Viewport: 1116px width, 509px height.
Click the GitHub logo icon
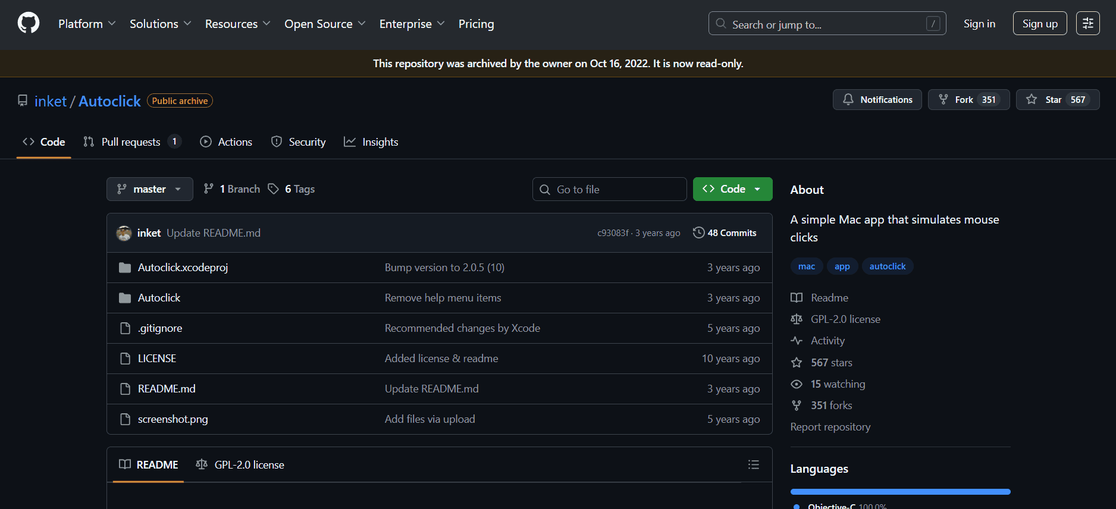coord(28,24)
